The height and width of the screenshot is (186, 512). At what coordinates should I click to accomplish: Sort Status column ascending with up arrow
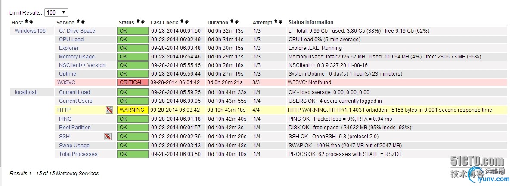138,22
